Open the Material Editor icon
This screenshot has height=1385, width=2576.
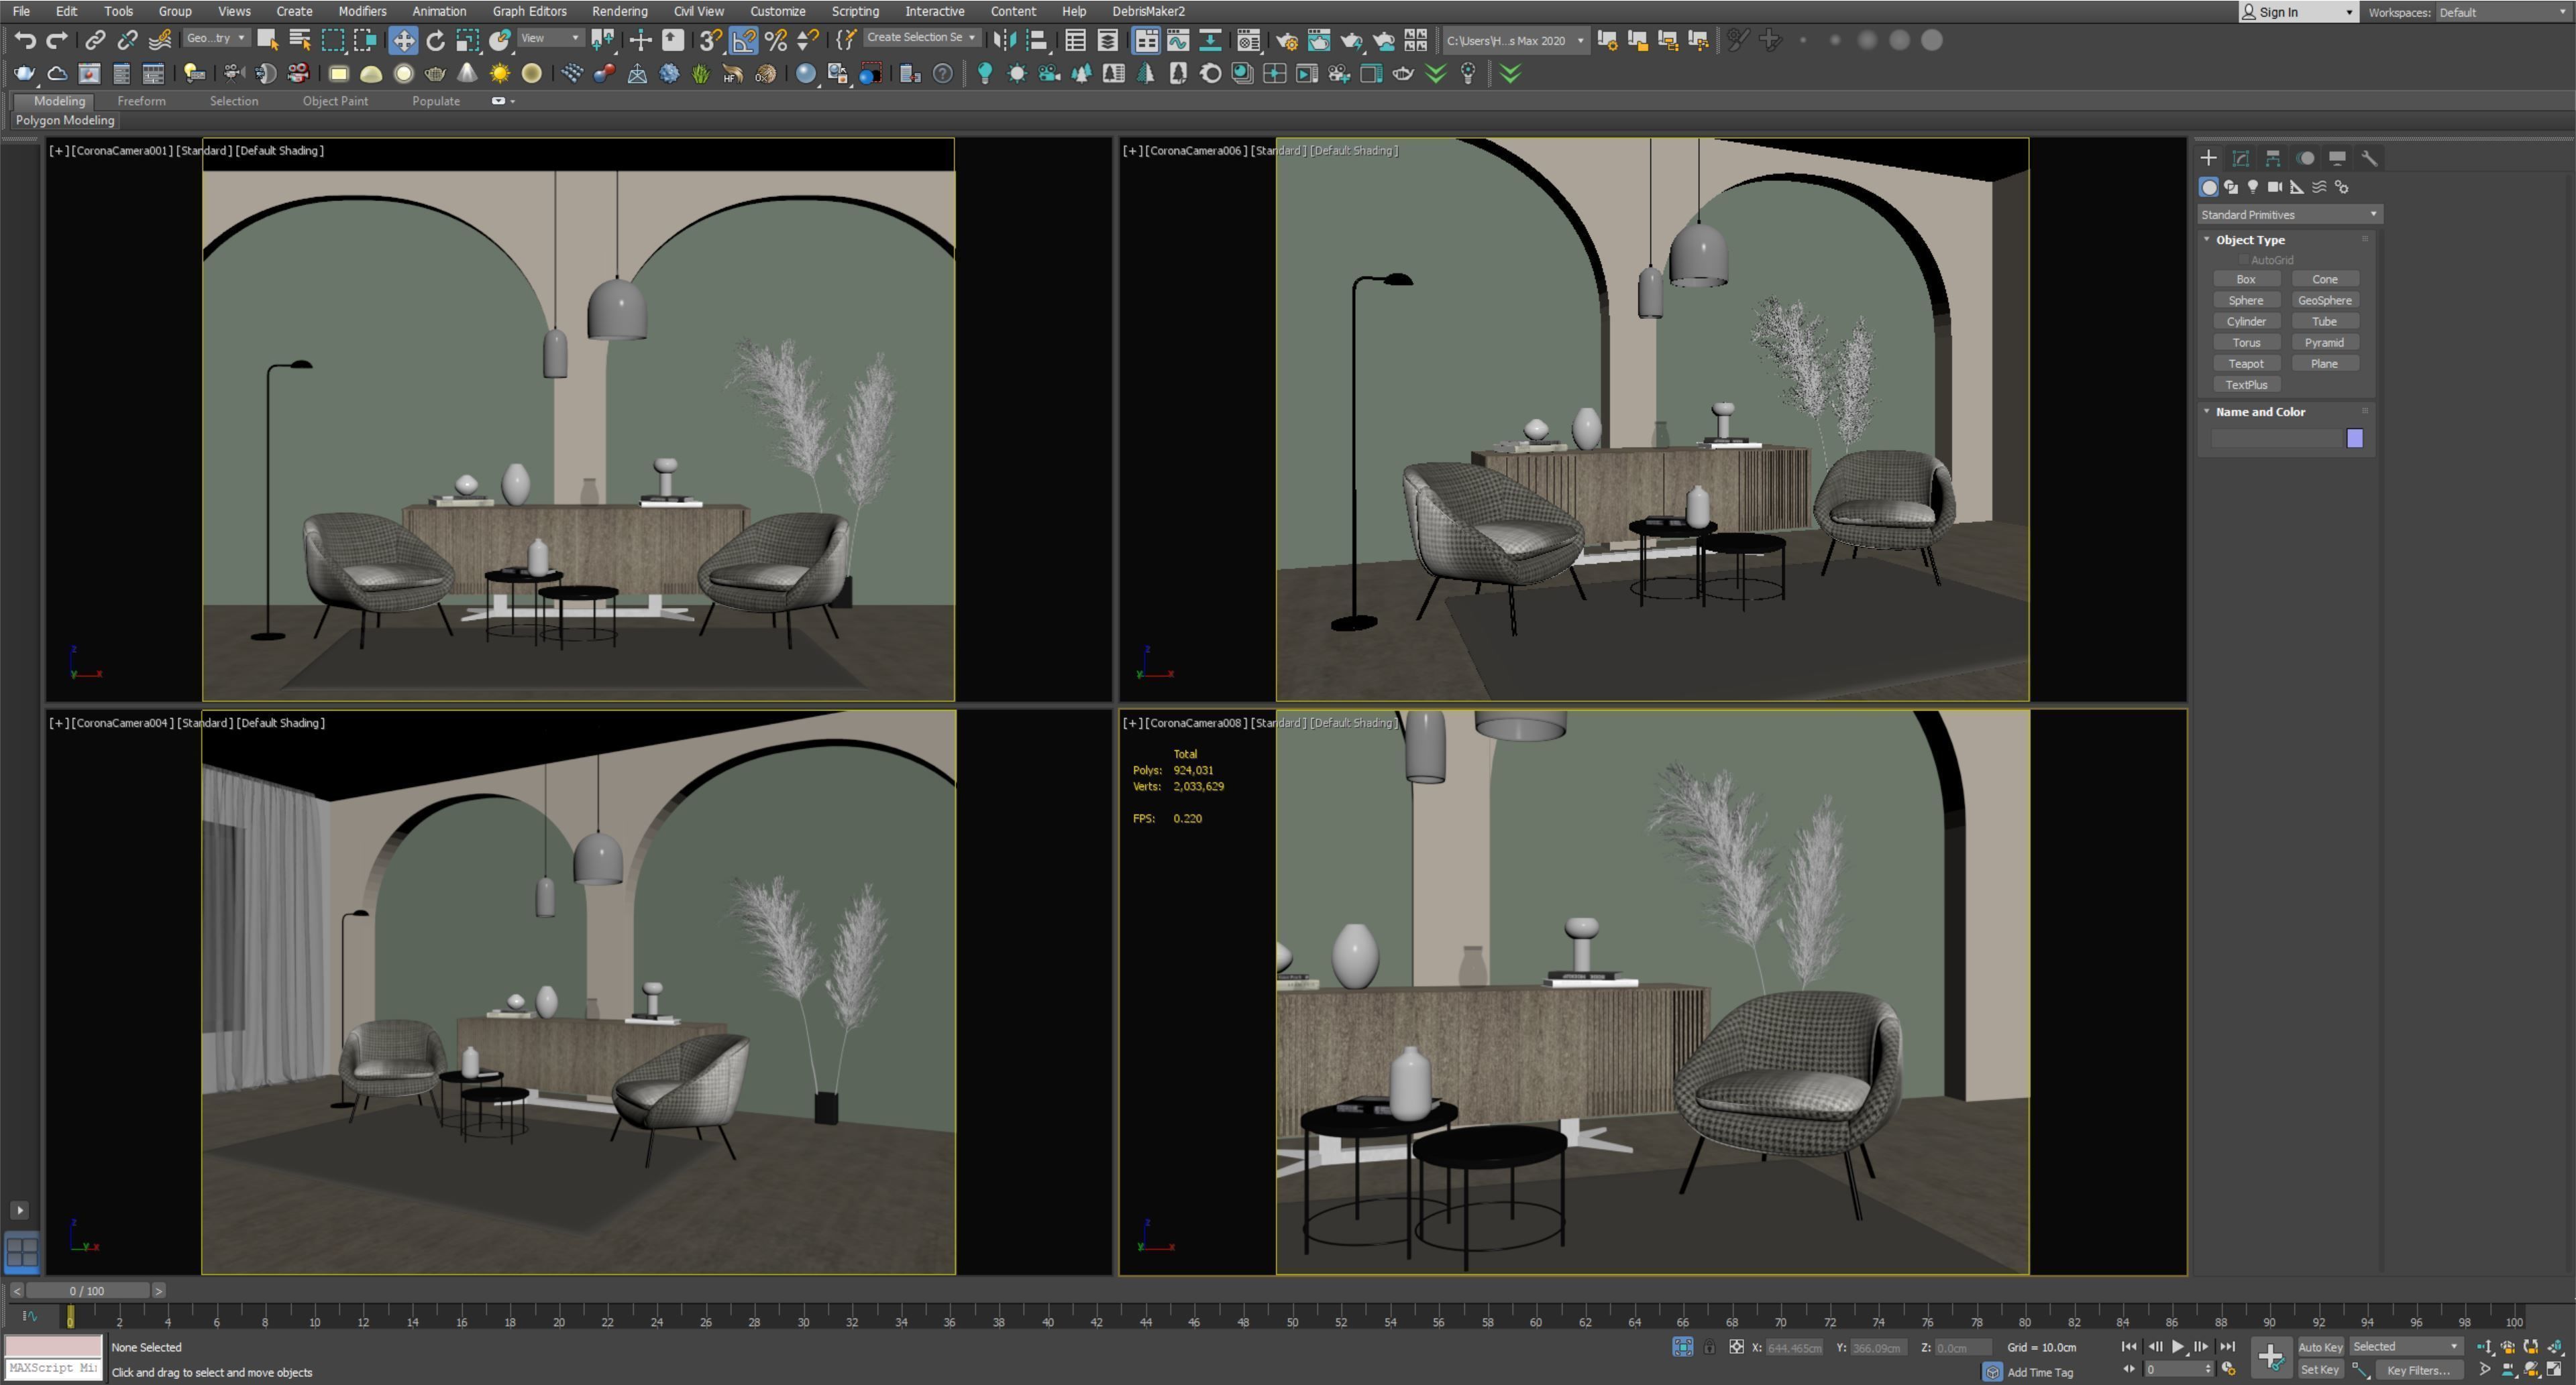tap(1249, 40)
